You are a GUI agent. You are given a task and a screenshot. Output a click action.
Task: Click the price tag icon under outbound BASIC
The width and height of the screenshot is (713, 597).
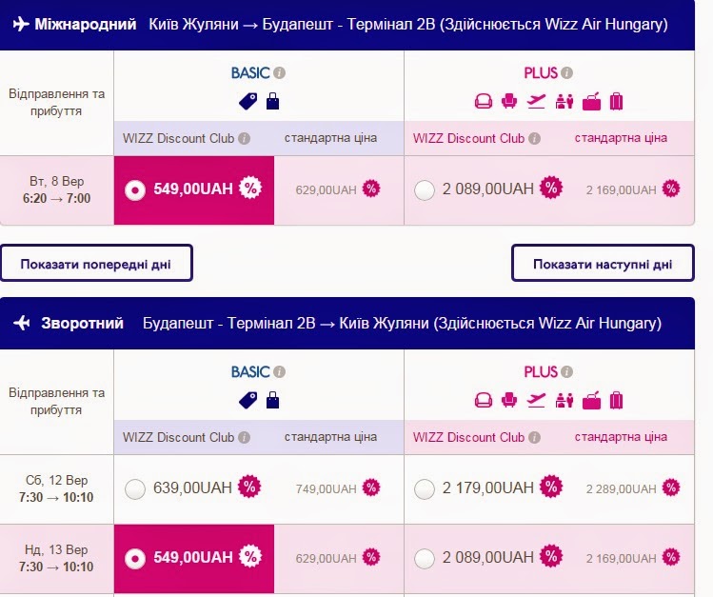[x=248, y=100]
